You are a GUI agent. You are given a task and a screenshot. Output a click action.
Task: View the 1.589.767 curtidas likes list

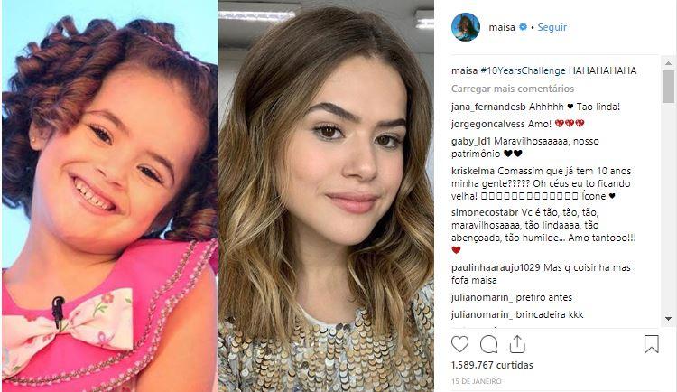[492, 365]
